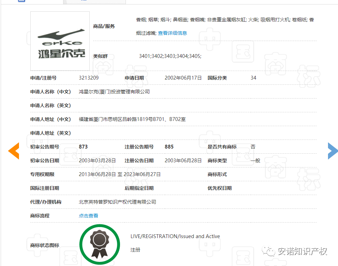
Task: Open 点击查看 link for trademark process
Action: tap(88, 216)
